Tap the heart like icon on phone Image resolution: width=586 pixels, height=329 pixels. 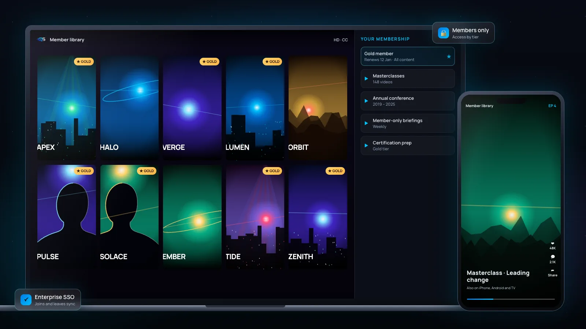[552, 243]
